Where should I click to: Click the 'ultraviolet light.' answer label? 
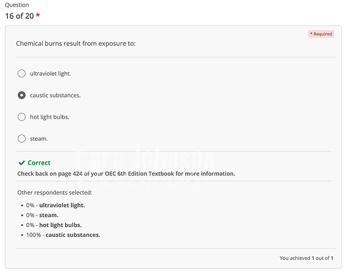click(51, 74)
